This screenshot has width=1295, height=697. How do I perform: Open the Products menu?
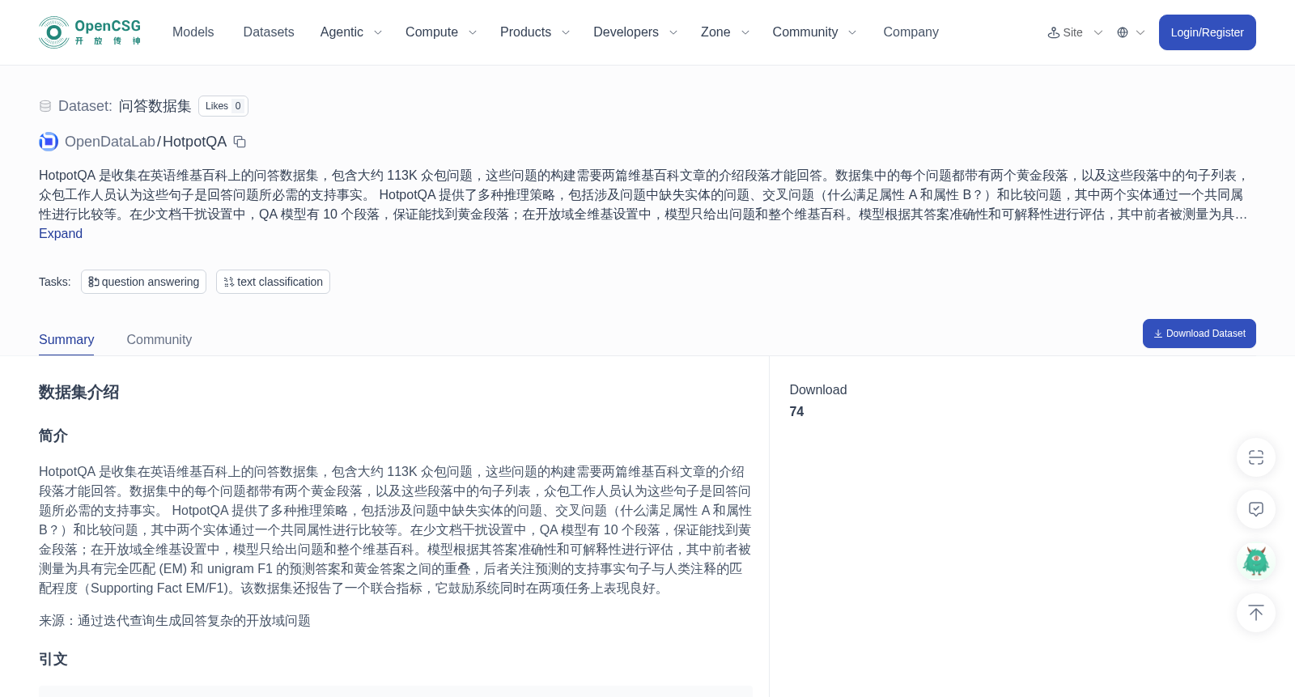[x=525, y=32]
